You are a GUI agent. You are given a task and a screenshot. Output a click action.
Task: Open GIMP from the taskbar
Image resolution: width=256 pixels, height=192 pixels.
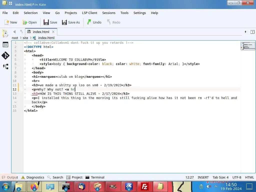coord(113,186)
